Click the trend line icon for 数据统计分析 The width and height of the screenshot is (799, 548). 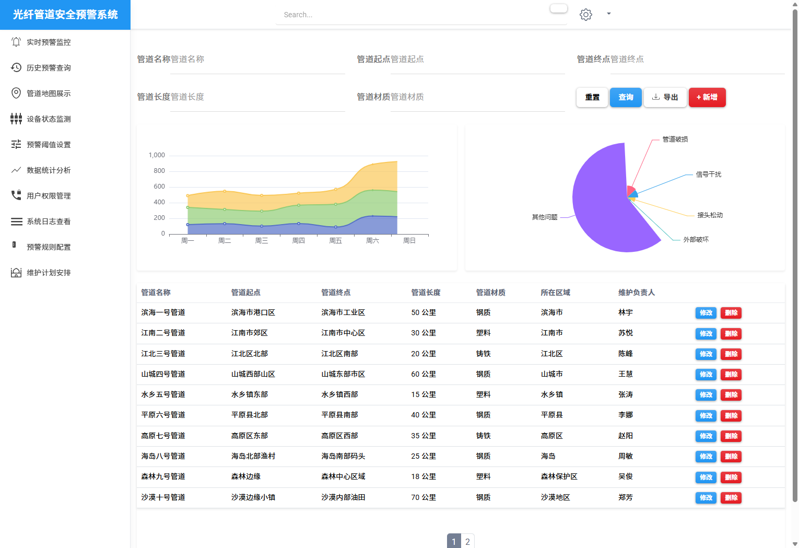16,170
